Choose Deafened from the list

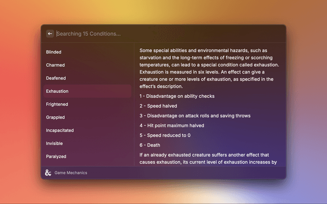point(56,78)
